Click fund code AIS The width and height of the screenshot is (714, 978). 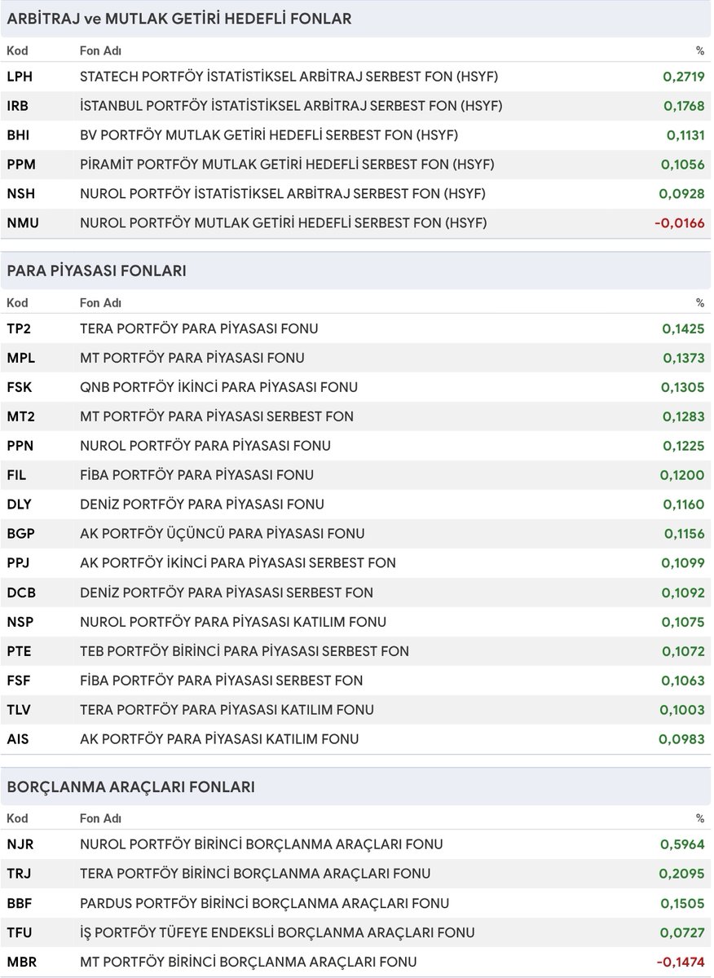pos(18,739)
